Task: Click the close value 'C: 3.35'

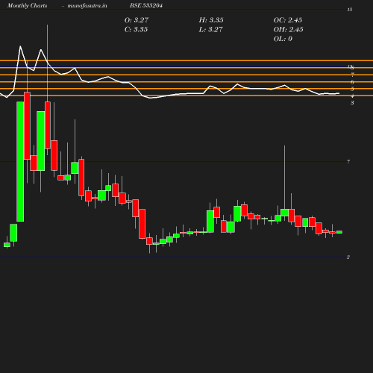Action: tap(136, 30)
